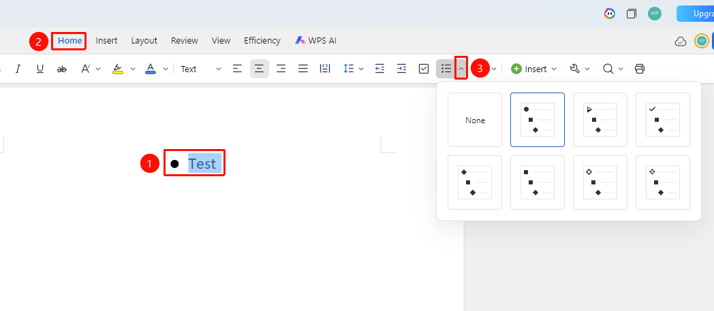The height and width of the screenshot is (311, 714).
Task: Open the font color picker arrow
Action: [166, 69]
